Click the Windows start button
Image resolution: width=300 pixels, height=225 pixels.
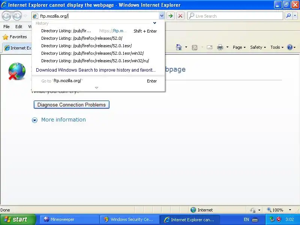click(18, 219)
